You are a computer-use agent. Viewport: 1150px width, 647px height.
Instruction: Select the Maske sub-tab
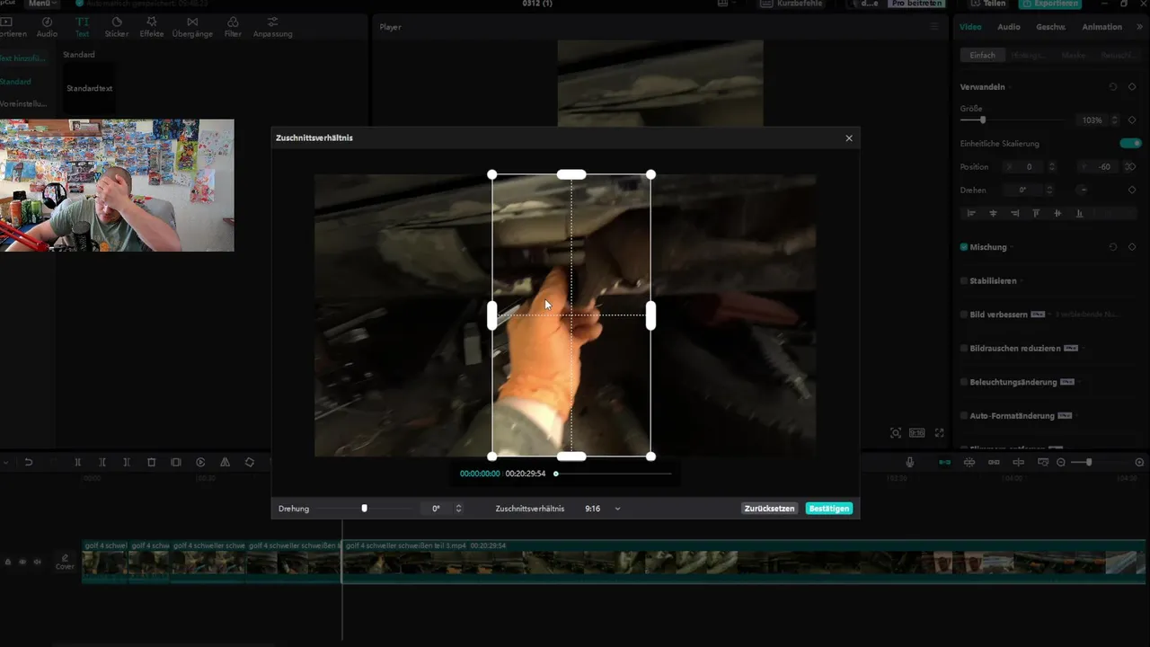coord(1074,56)
